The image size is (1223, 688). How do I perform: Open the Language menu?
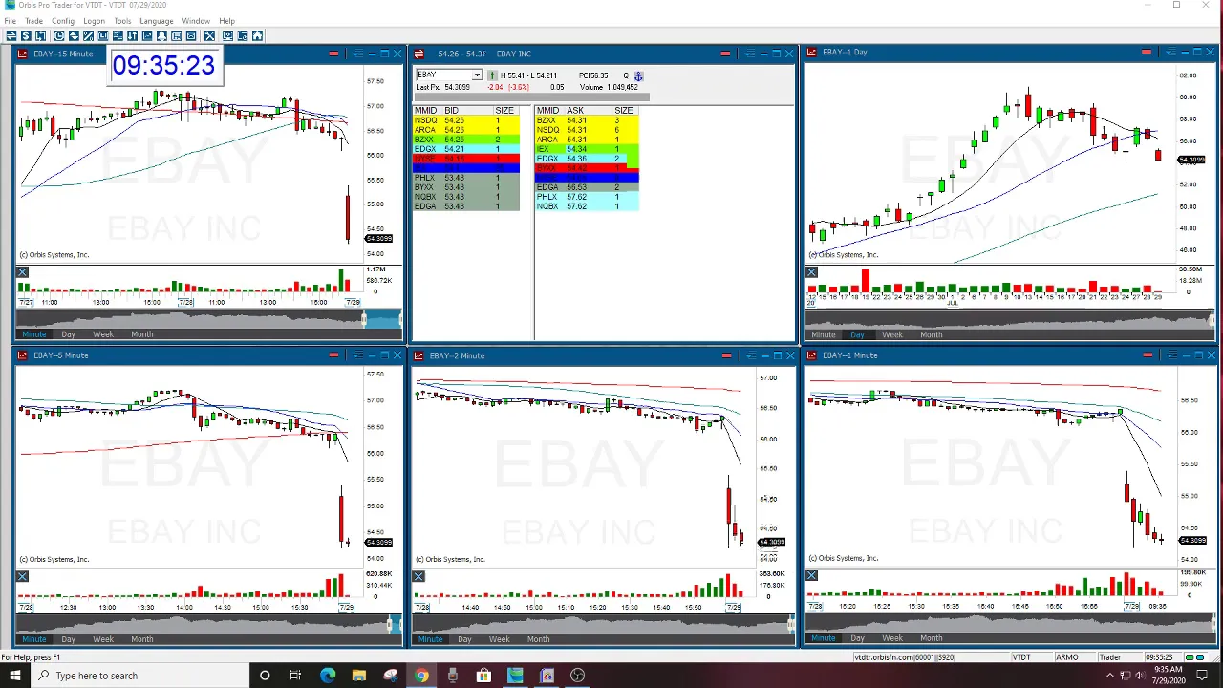click(157, 21)
